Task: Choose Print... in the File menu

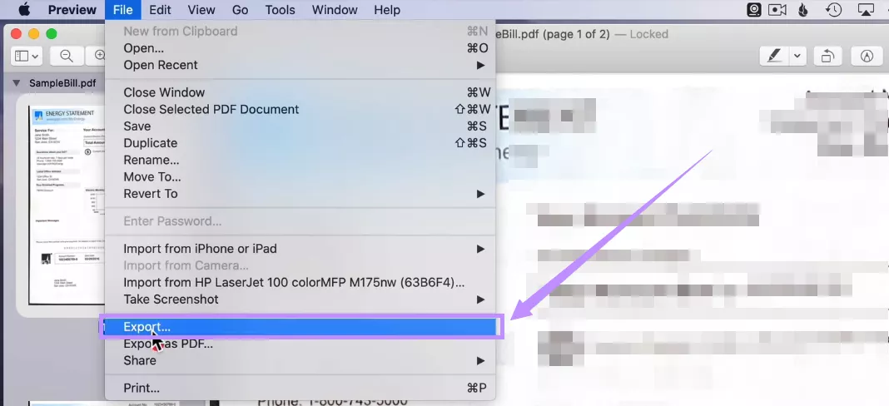Action: 300,389
